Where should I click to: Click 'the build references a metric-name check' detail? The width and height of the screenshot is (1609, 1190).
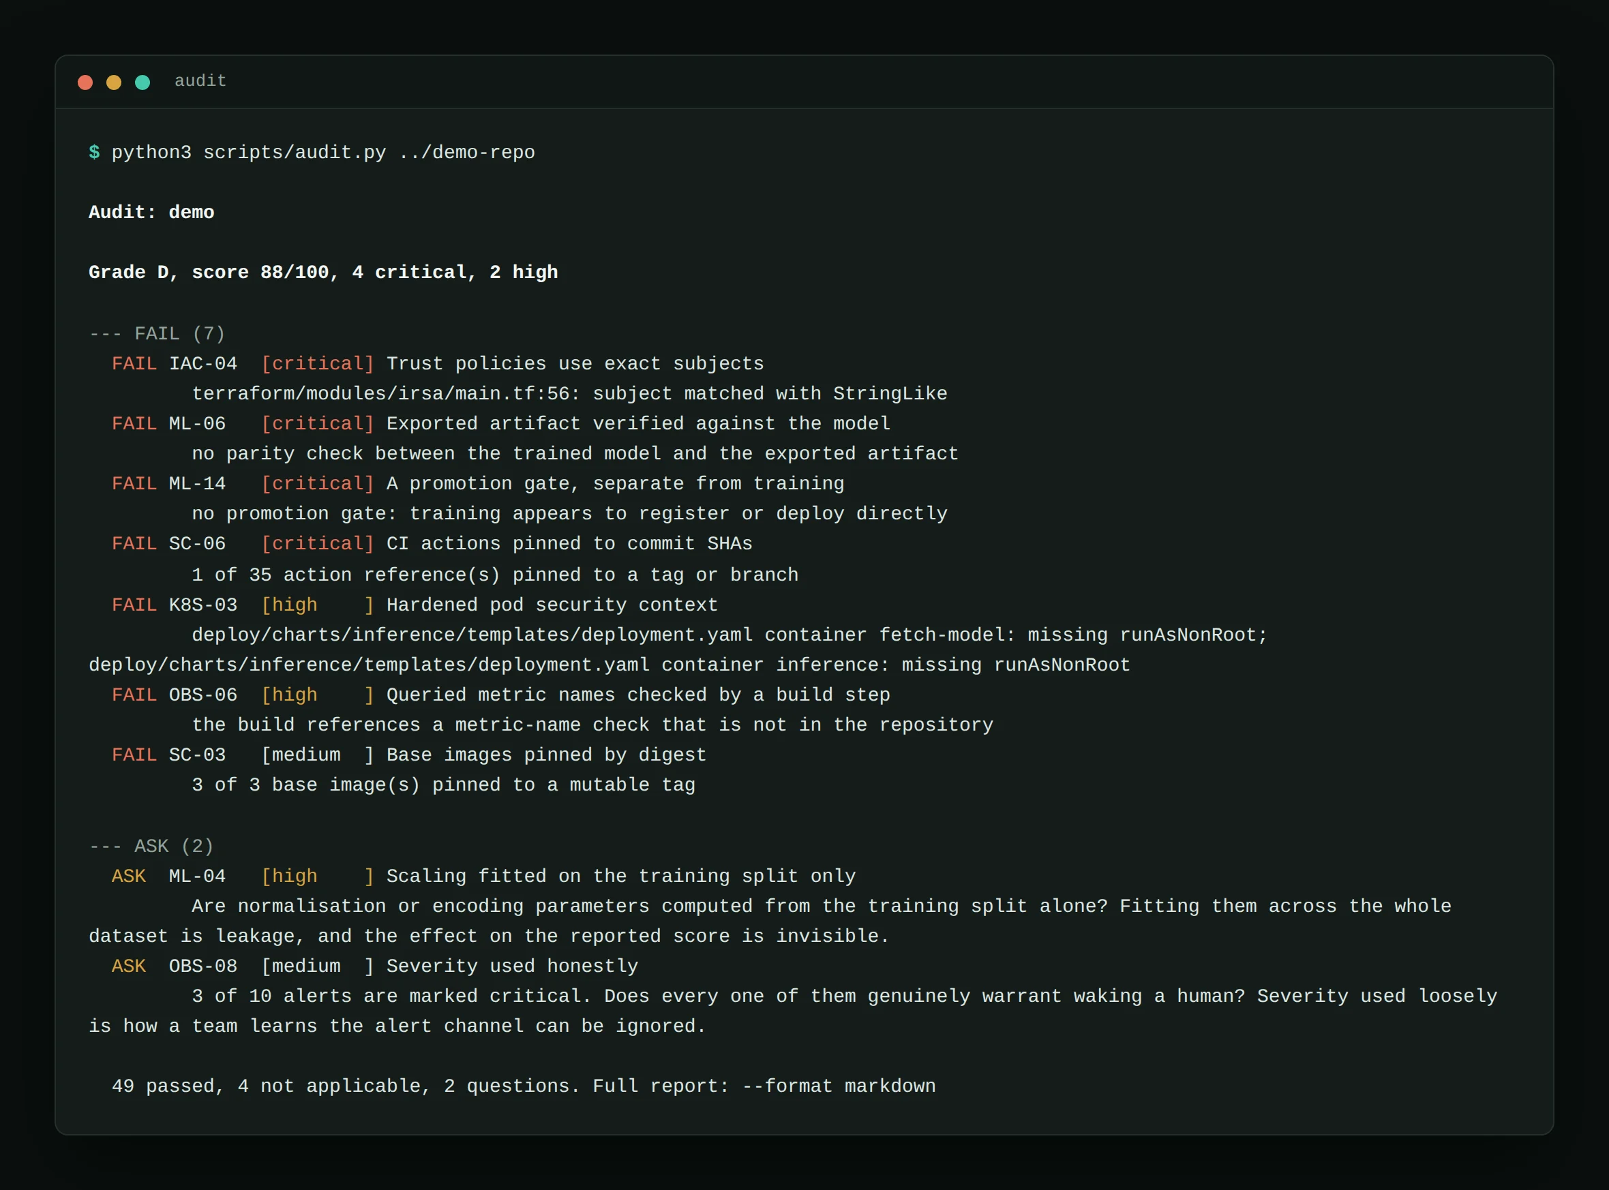click(592, 725)
